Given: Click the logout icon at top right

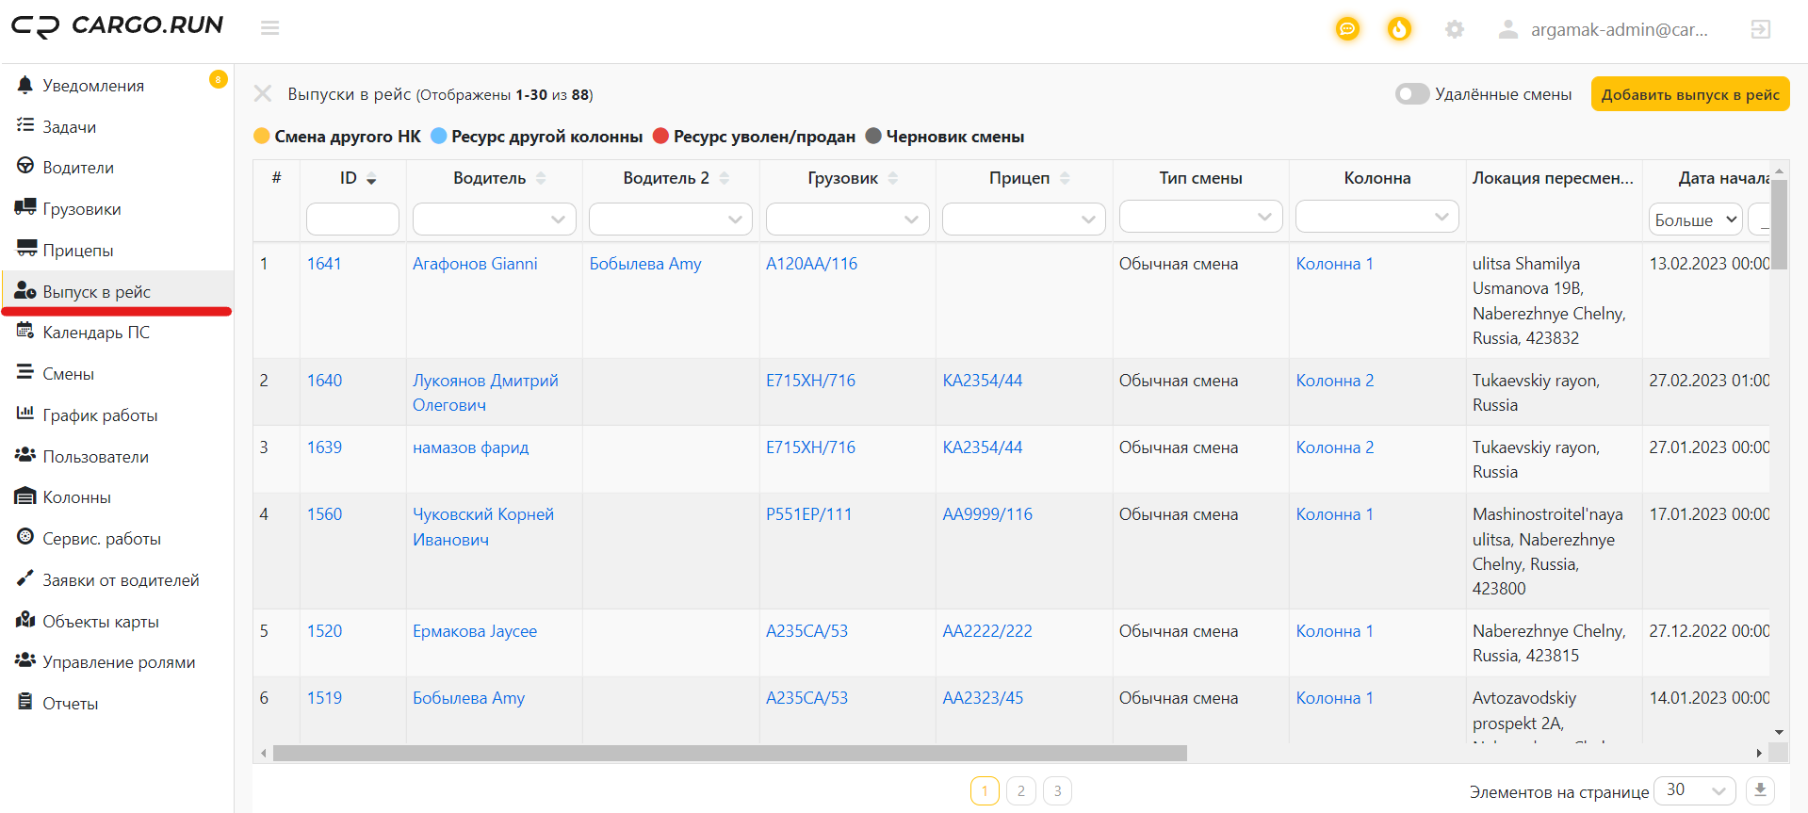Looking at the screenshot, I should tap(1760, 29).
